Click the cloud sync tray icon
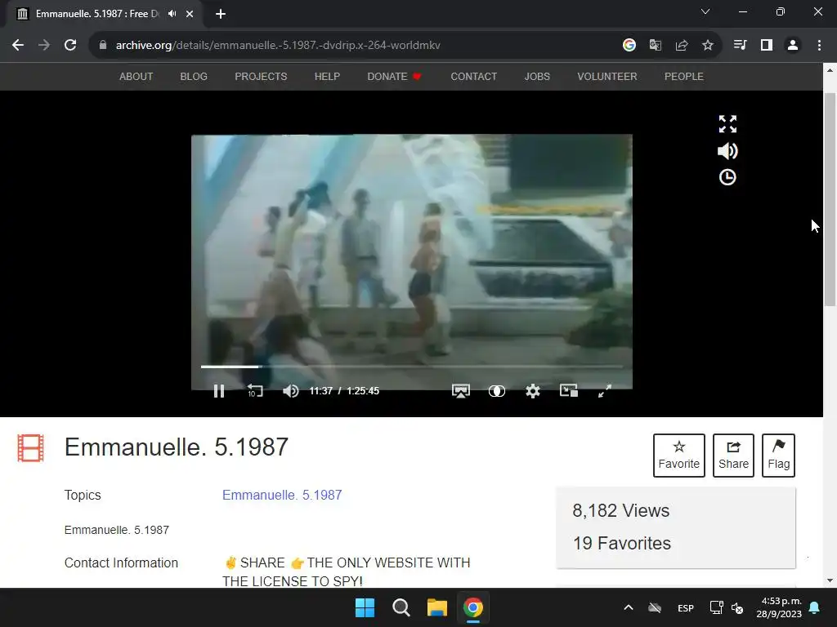837x627 pixels. [655, 607]
